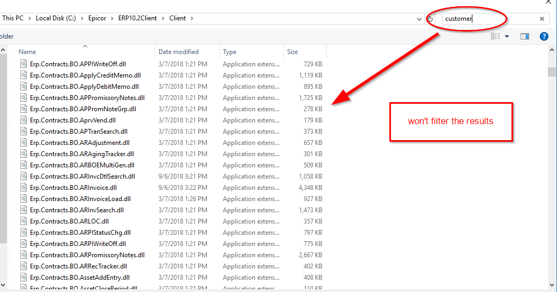The image size is (557, 292).
Task: Select file name Erp.Contracts.BO.ARInvoice.dll
Action: click(73, 188)
